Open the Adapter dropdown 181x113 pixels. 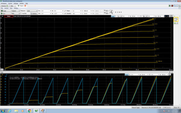(16, 11)
